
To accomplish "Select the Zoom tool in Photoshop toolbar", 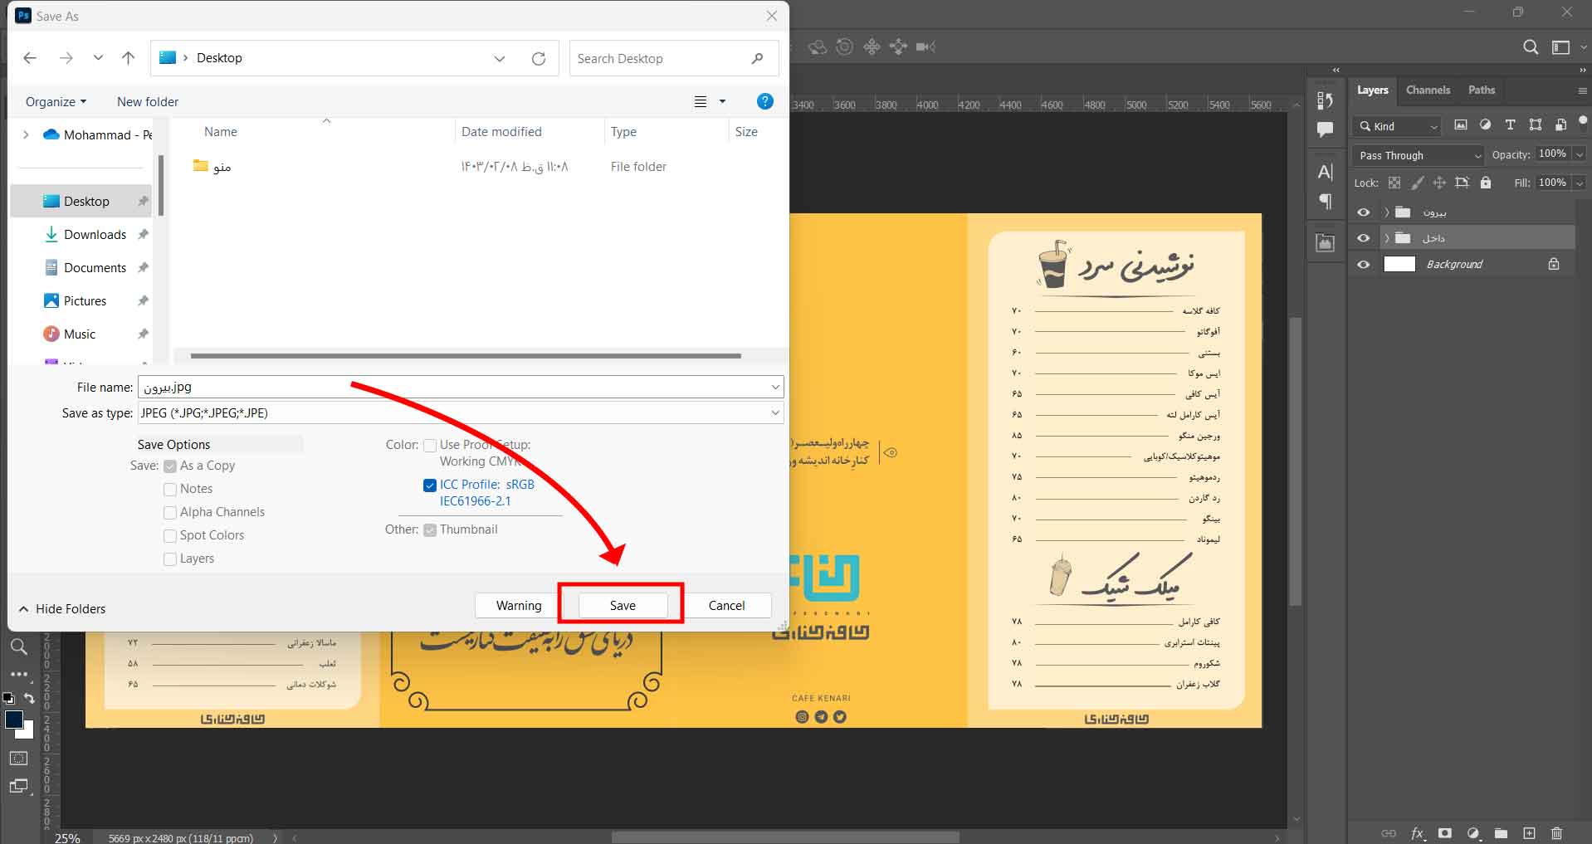I will [x=18, y=646].
